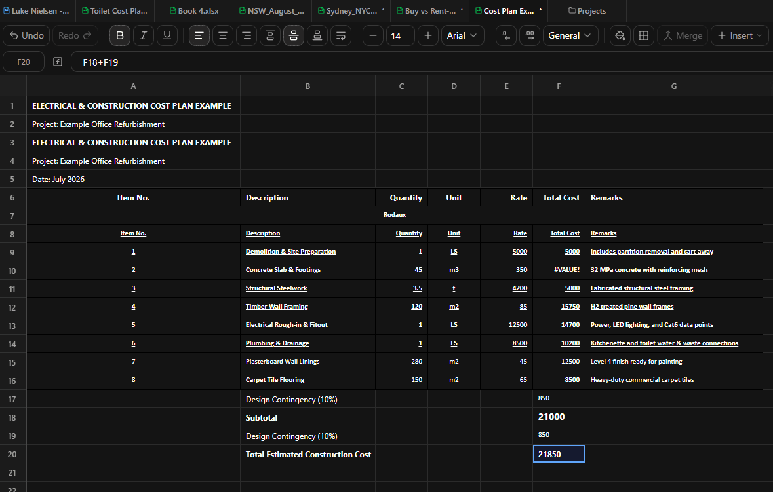This screenshot has width=773, height=492.
Task: Switch to the Buy vs Rent tab
Action: (x=430, y=11)
